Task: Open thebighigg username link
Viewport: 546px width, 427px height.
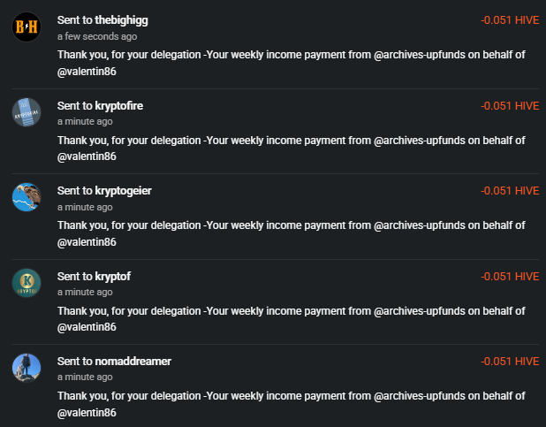Action: point(122,20)
